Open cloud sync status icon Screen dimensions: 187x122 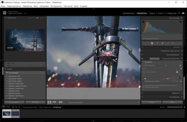(183, 13)
